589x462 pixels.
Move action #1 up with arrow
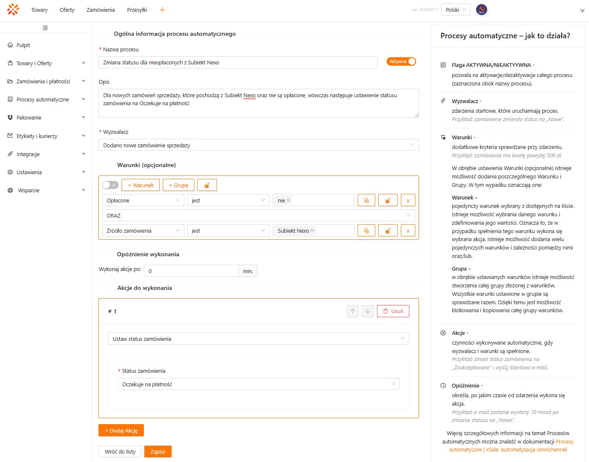point(353,311)
